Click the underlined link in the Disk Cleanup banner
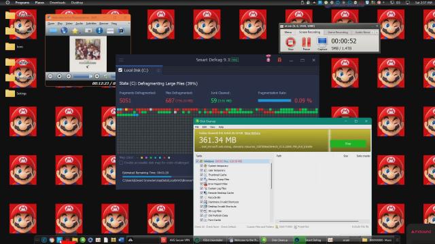435x244 pixels. tap(252, 134)
